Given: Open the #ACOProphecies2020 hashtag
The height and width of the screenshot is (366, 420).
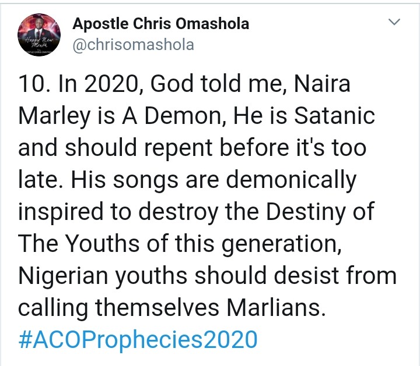Looking at the screenshot, I should 138,339.
